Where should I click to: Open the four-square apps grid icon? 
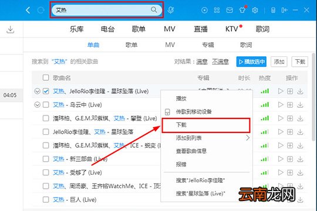pyautogui.click(x=217, y=10)
